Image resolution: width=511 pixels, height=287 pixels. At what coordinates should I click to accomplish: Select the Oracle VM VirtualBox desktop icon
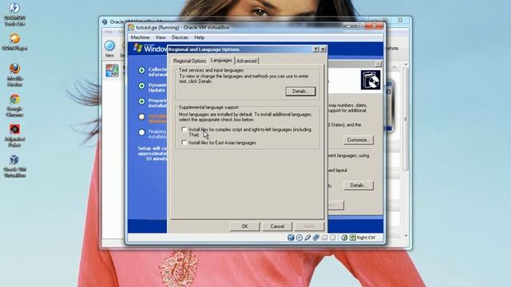(x=14, y=167)
